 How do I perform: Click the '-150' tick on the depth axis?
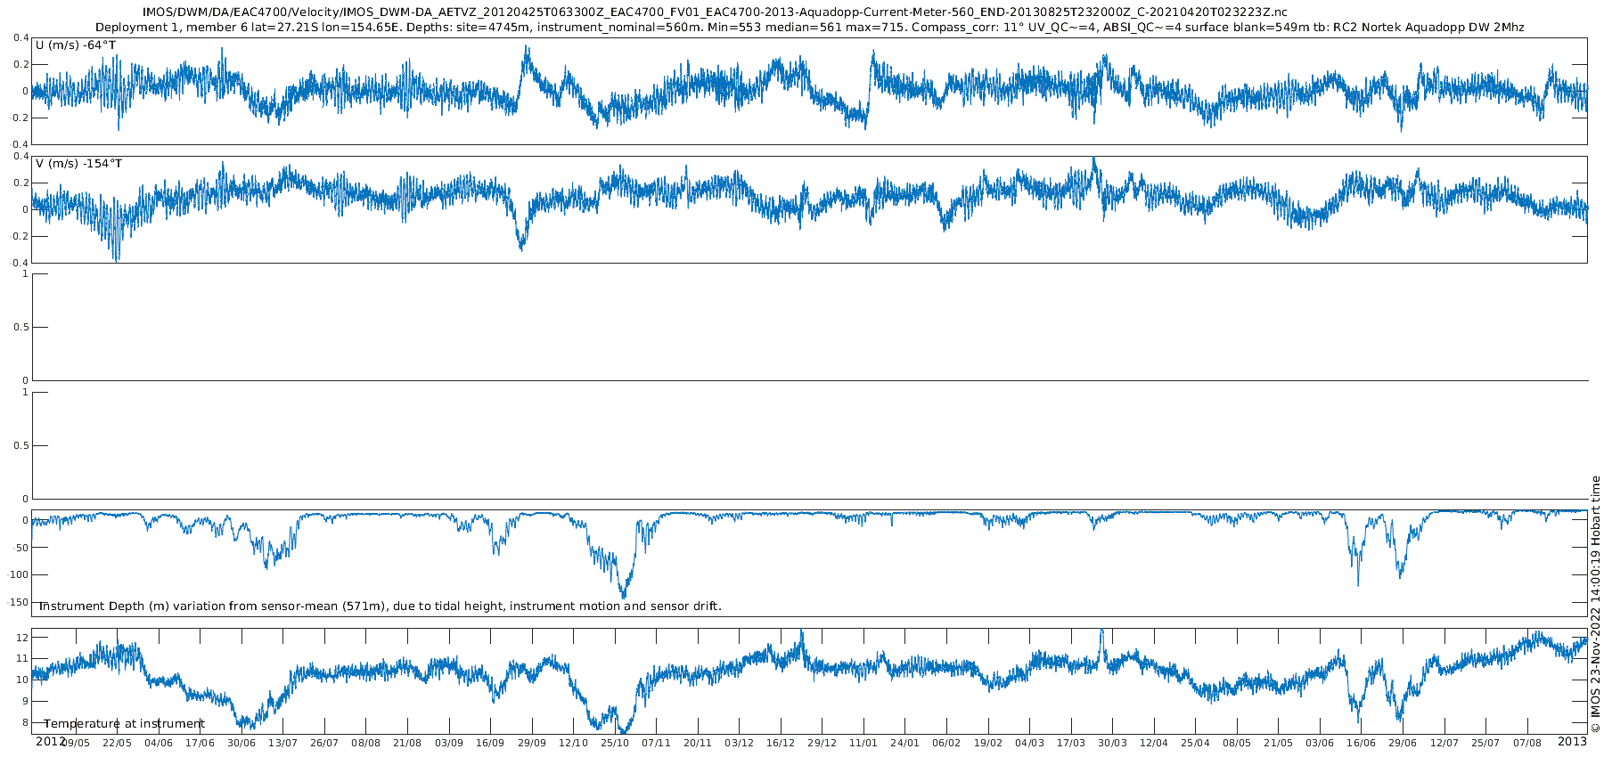(17, 603)
